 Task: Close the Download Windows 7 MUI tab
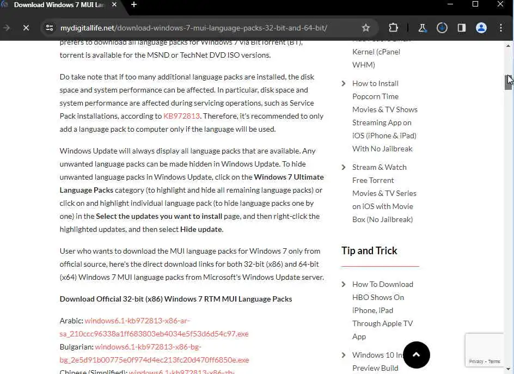click(x=114, y=4)
